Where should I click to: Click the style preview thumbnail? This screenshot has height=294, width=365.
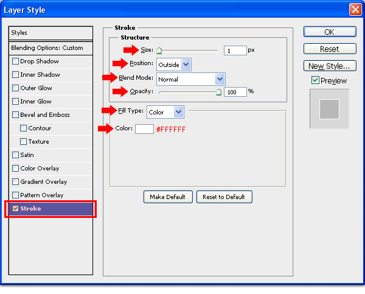[329, 109]
